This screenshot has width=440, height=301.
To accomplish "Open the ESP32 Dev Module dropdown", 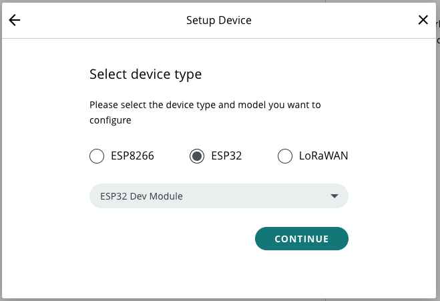I will click(x=218, y=196).
